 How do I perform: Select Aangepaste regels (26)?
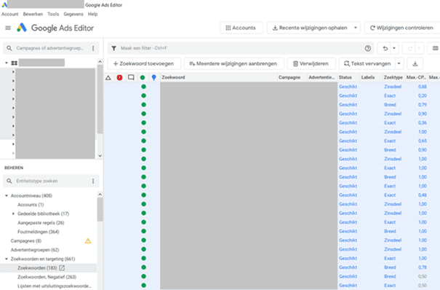(41, 223)
